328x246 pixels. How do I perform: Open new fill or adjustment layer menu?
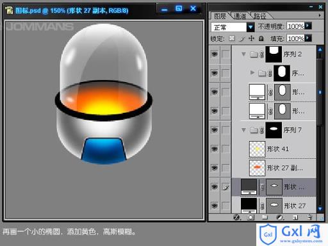pyautogui.click(x=280, y=217)
